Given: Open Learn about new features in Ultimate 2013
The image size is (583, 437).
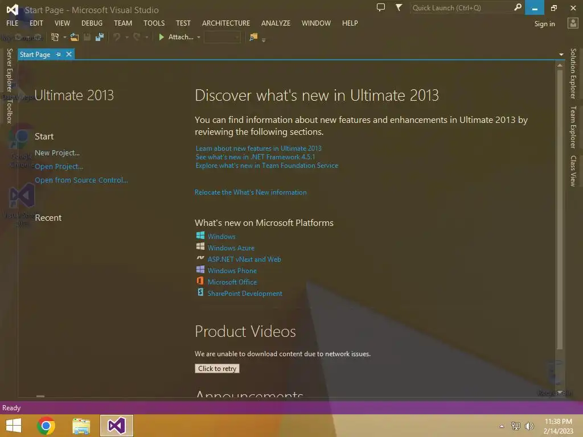Looking at the screenshot, I should [258, 149].
